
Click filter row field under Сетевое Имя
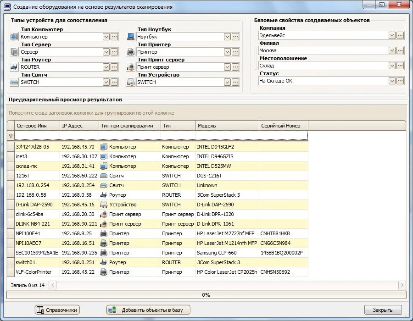pyautogui.click(x=38, y=136)
